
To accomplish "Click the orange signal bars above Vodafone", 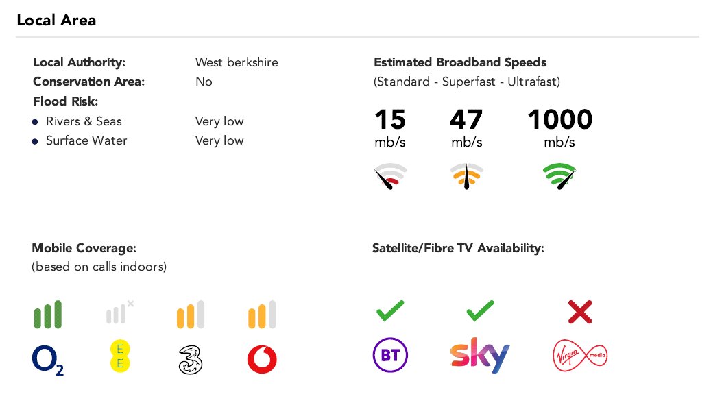I will [262, 314].
